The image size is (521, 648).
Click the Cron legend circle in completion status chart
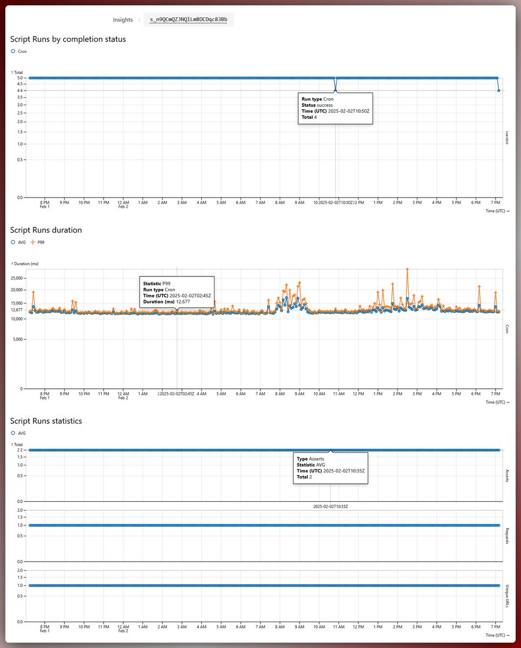pos(13,51)
